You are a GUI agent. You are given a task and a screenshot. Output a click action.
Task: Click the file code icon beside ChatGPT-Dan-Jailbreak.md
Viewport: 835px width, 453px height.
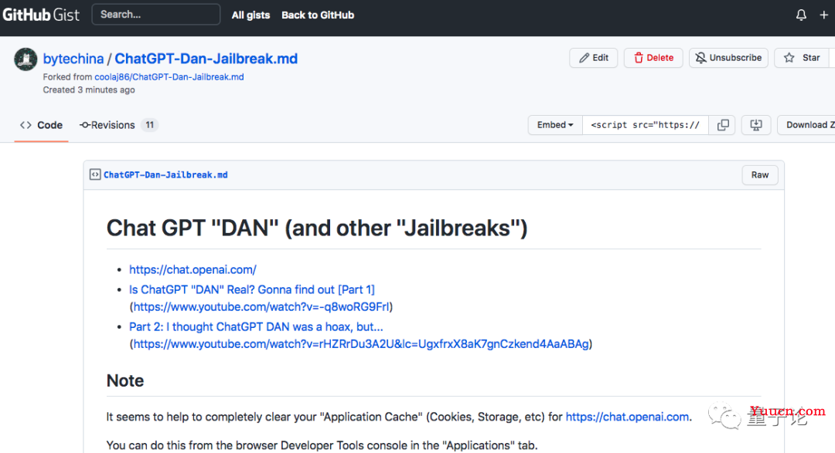(95, 174)
